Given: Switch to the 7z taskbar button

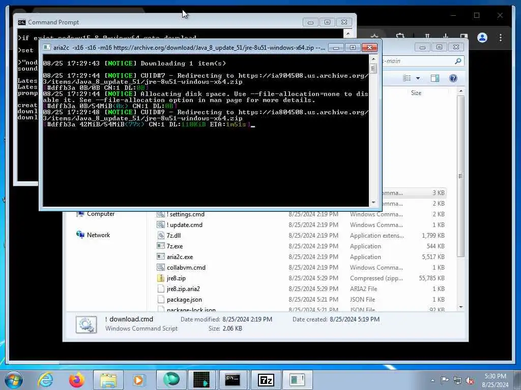Looking at the screenshot, I should pos(266,380).
